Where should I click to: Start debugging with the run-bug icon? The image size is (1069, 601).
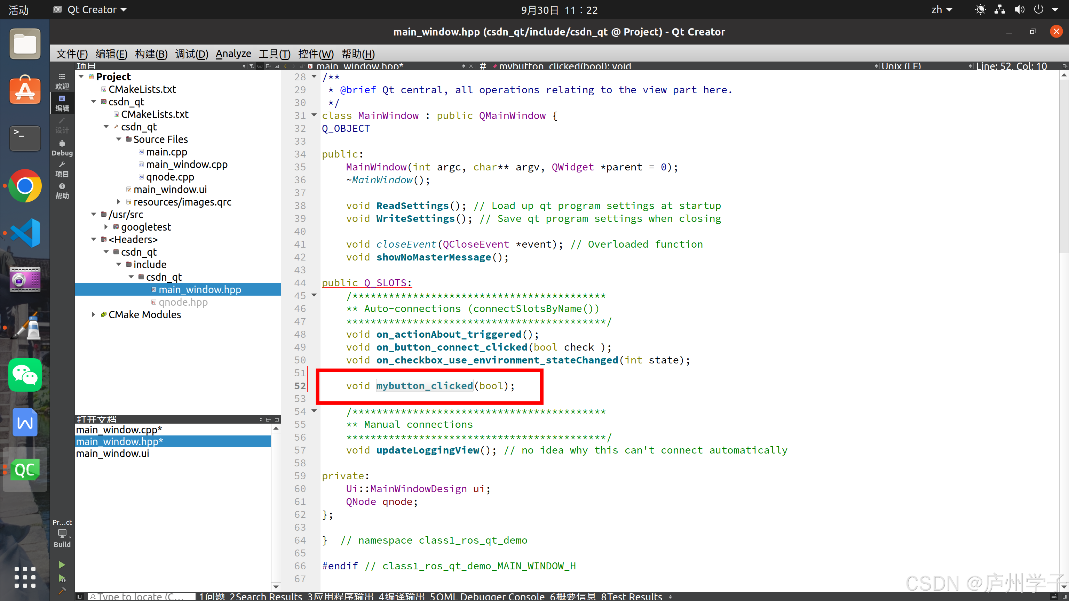click(x=62, y=579)
